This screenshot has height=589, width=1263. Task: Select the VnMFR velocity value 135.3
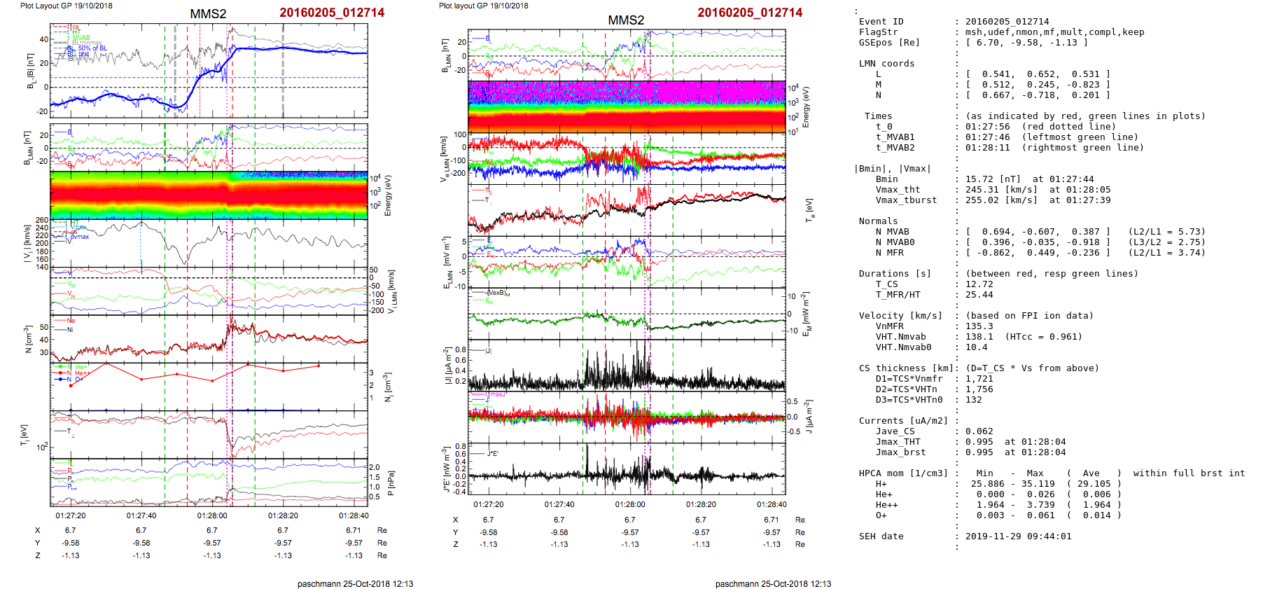point(979,326)
